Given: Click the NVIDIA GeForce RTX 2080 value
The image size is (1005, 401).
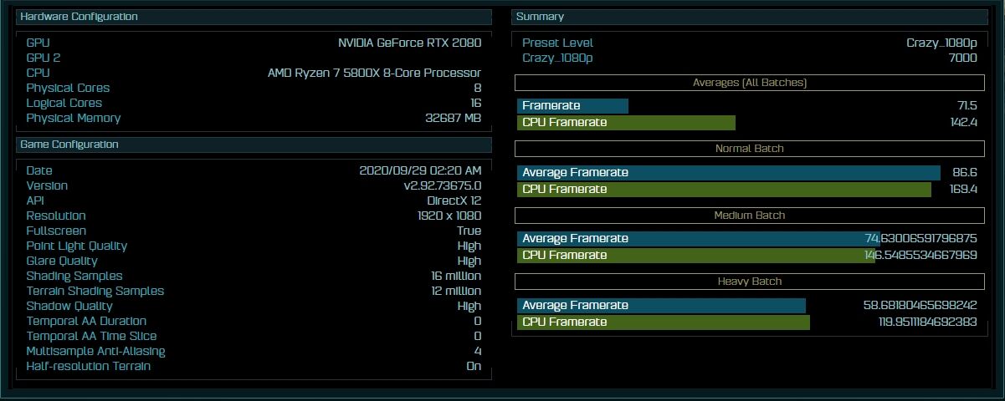Looking at the screenshot, I should click(x=409, y=43).
